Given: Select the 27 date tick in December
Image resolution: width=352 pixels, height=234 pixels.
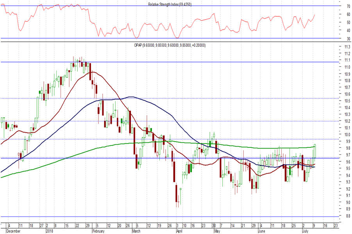Looking at the screenshot, I should [41, 226].
